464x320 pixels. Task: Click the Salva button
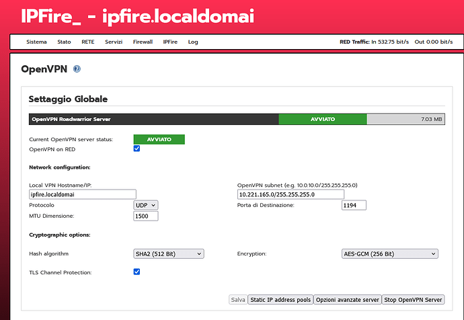tap(238, 300)
